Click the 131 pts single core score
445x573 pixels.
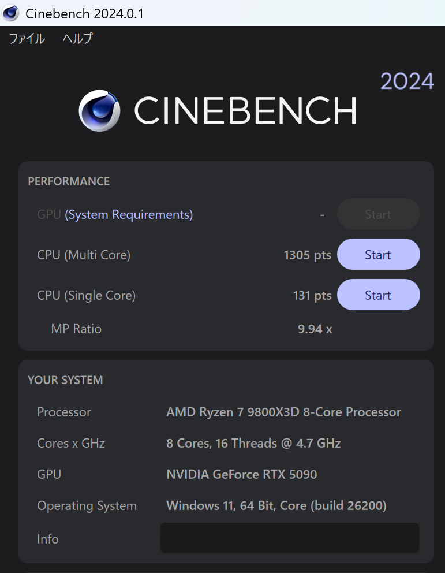tap(312, 295)
